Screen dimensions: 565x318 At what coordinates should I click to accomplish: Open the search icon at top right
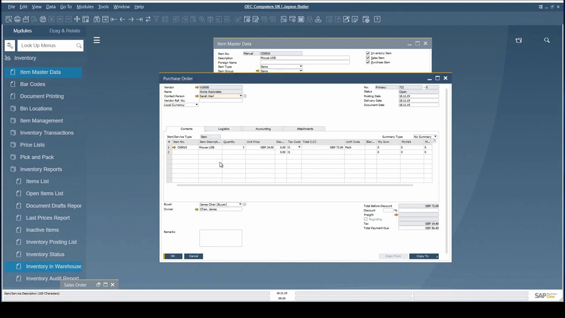pyautogui.click(x=547, y=40)
